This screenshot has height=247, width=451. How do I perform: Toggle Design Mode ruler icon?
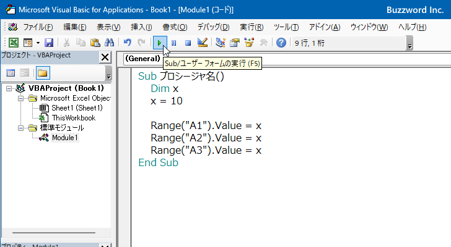(x=203, y=43)
